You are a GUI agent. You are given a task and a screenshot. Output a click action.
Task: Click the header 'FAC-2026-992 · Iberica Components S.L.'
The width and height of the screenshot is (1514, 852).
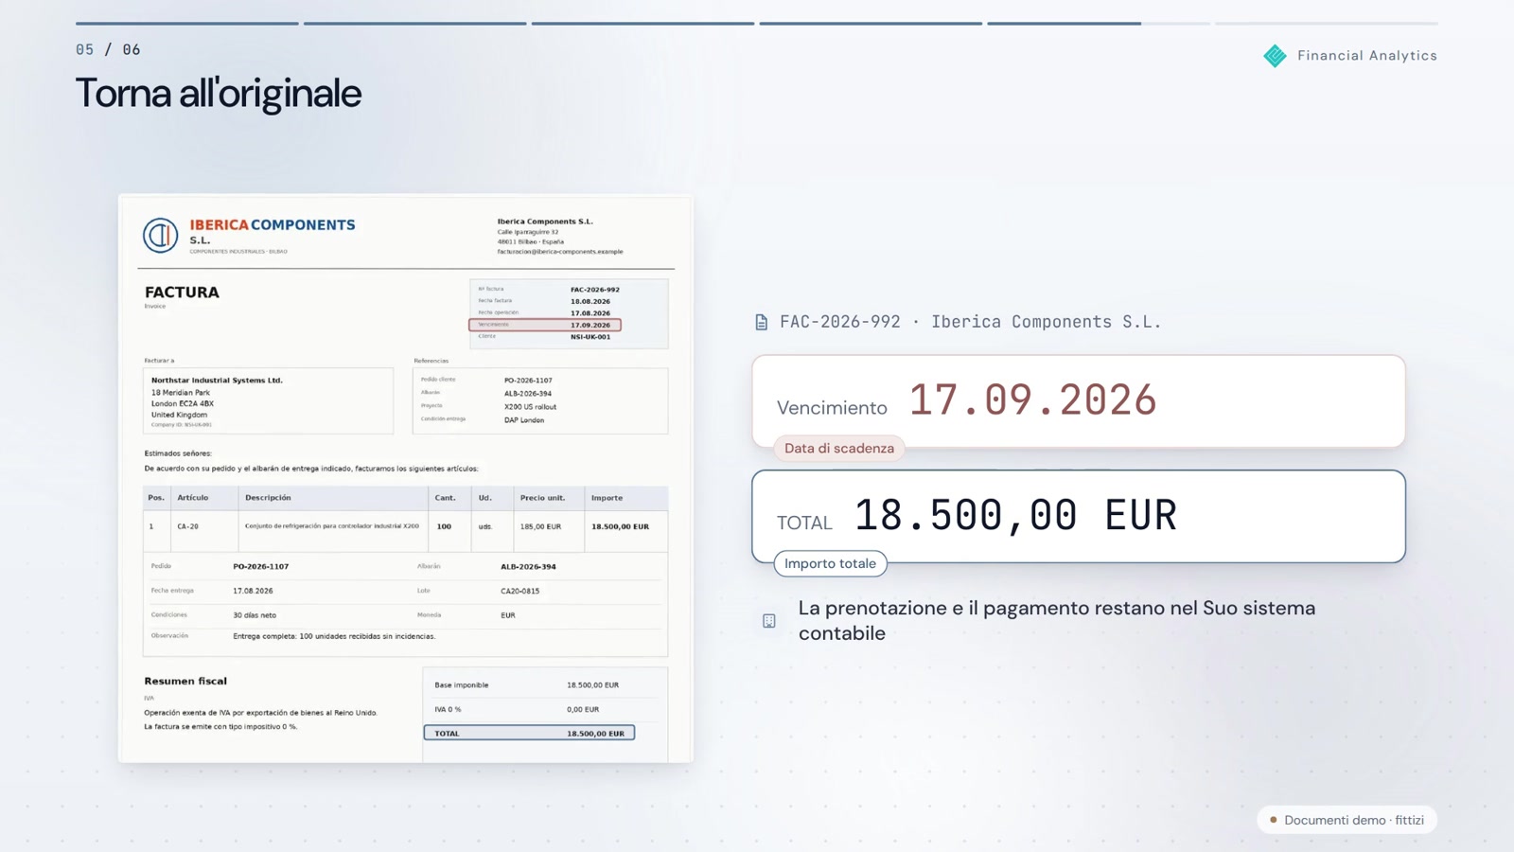tap(971, 322)
